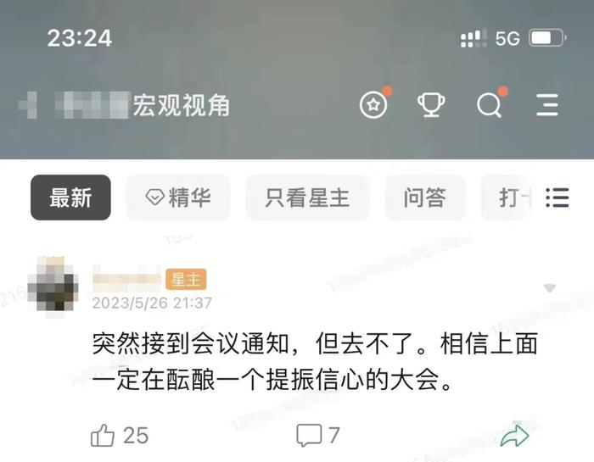
Task: Tap the orange 星主 badge
Action: click(186, 279)
